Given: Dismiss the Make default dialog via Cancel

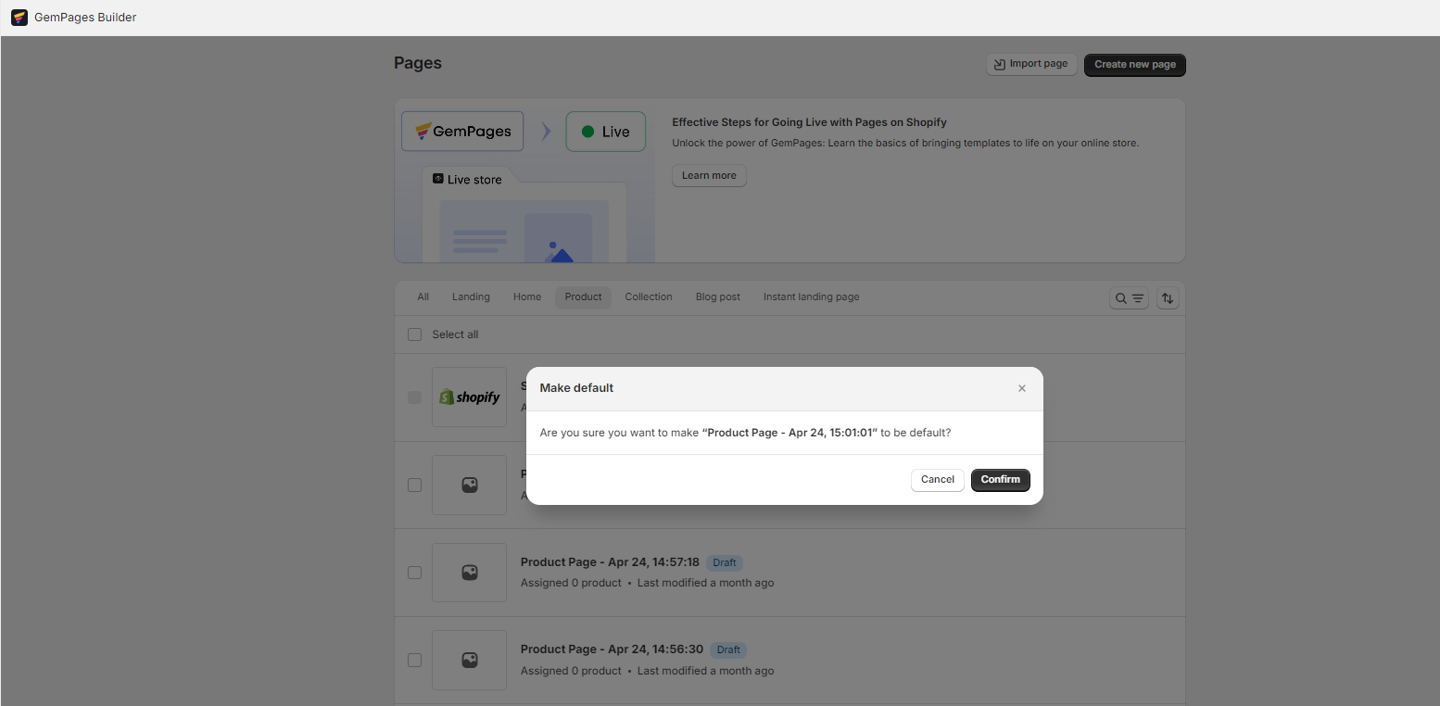Looking at the screenshot, I should (x=937, y=479).
